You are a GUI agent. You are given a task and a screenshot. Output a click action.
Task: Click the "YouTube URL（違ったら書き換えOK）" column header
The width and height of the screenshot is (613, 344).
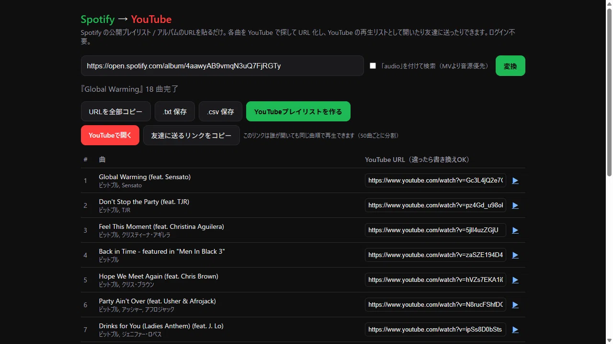pyautogui.click(x=417, y=160)
